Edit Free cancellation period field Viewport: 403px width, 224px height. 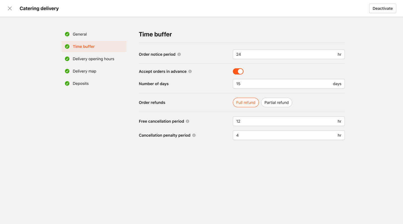(x=289, y=121)
